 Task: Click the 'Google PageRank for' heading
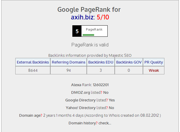click(x=89, y=10)
